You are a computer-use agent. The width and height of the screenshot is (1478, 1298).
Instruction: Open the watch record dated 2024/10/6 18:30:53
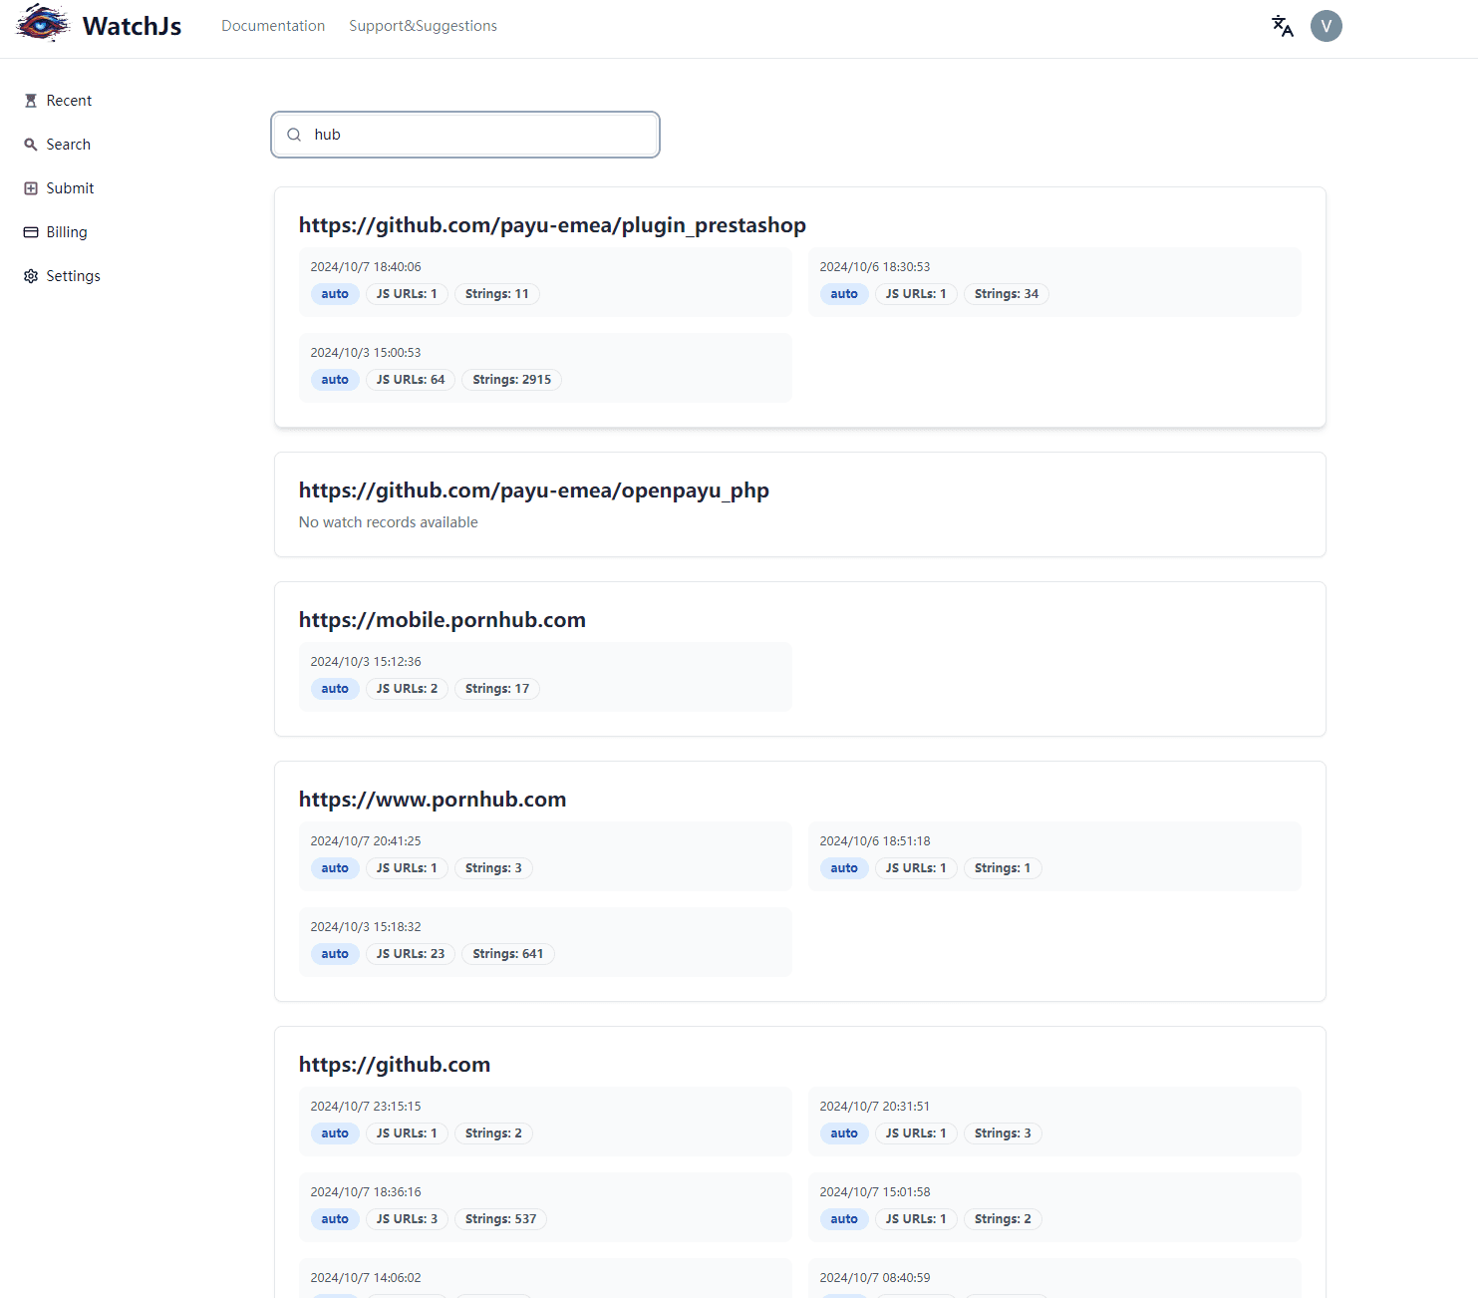coord(1054,282)
